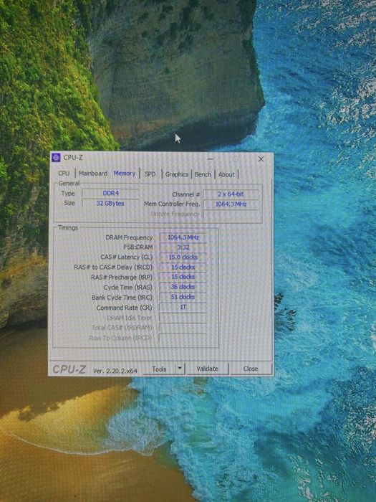Screen dimensions: 376x502
Task: Click the DDR4 memory type value
Action: 110,194
